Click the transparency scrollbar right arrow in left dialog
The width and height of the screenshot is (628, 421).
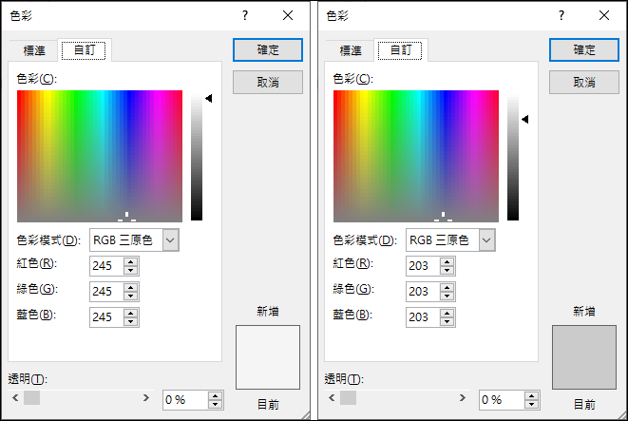(146, 398)
